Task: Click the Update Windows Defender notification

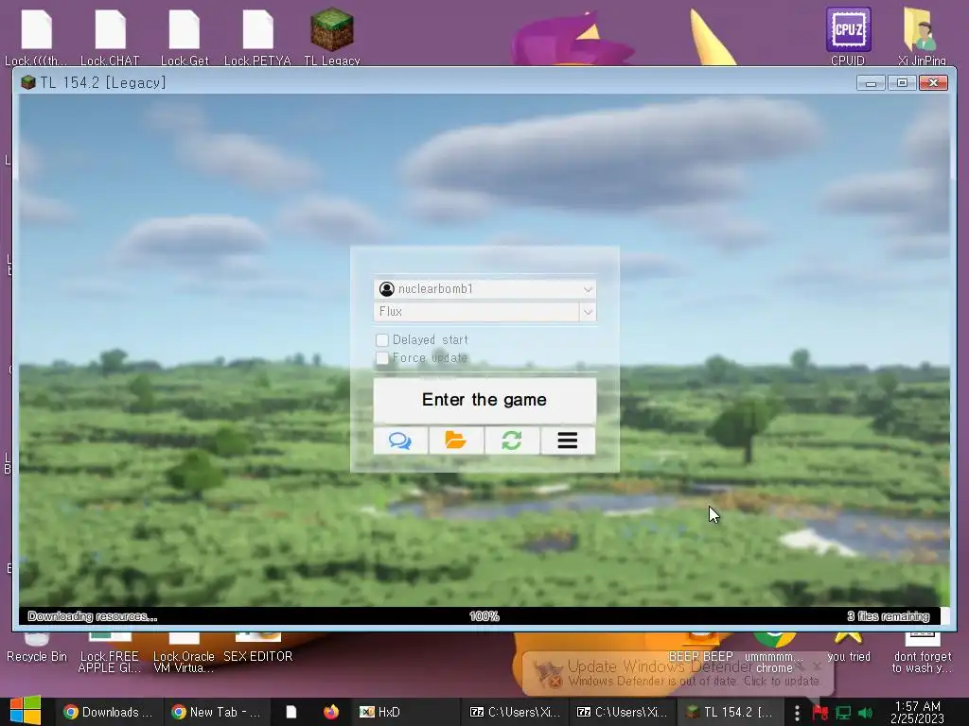Action: [678, 673]
